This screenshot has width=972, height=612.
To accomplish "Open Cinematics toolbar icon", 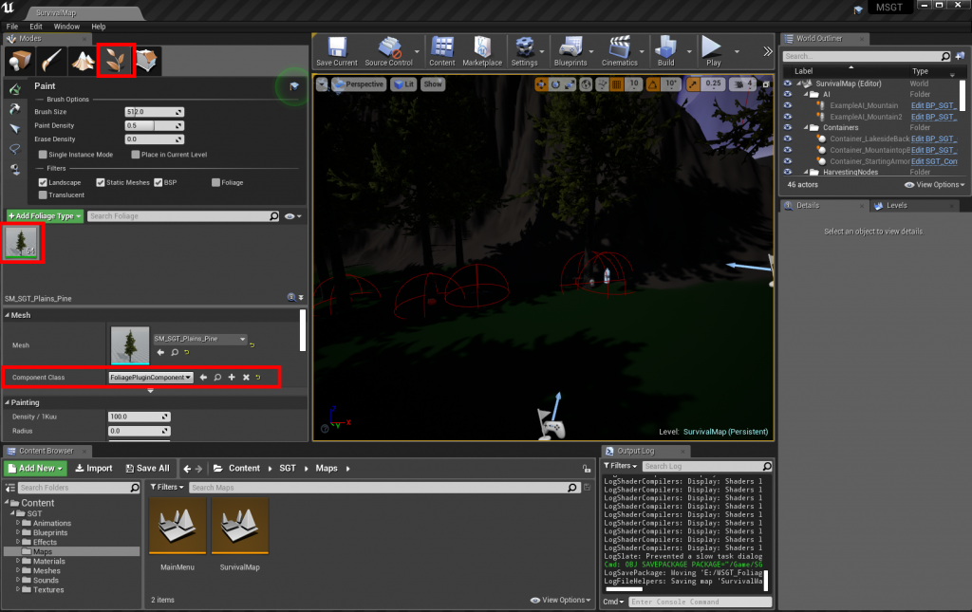I will [x=620, y=51].
